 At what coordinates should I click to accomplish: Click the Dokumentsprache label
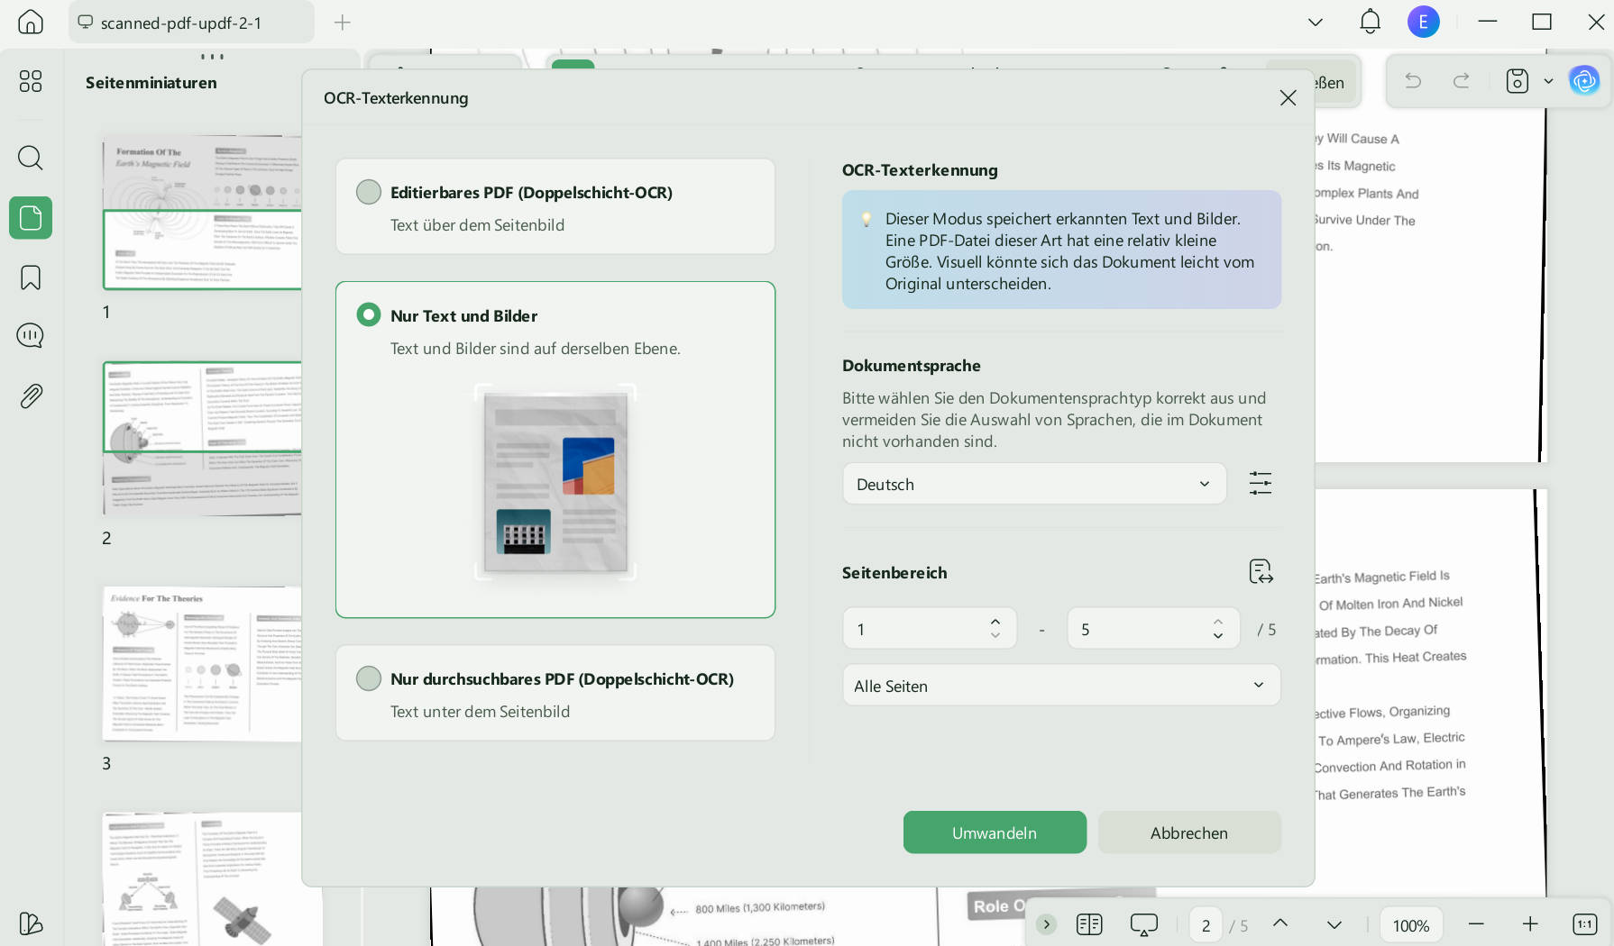(x=911, y=366)
